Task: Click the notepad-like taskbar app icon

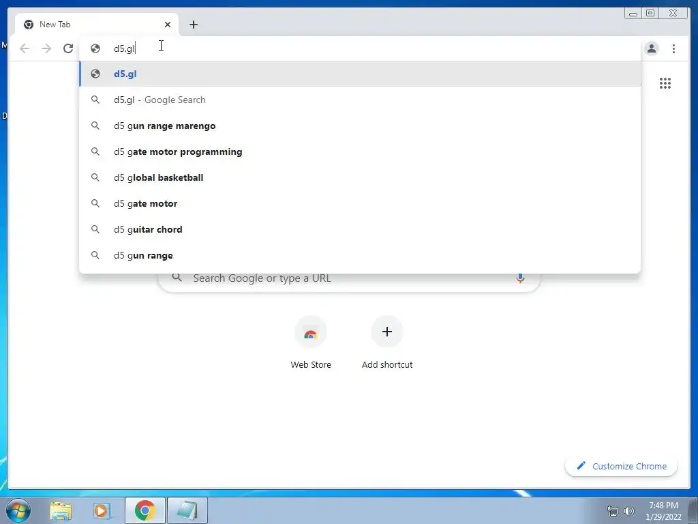Action: (187, 510)
